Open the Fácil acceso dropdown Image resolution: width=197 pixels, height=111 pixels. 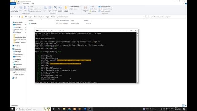click(x=74, y=9)
